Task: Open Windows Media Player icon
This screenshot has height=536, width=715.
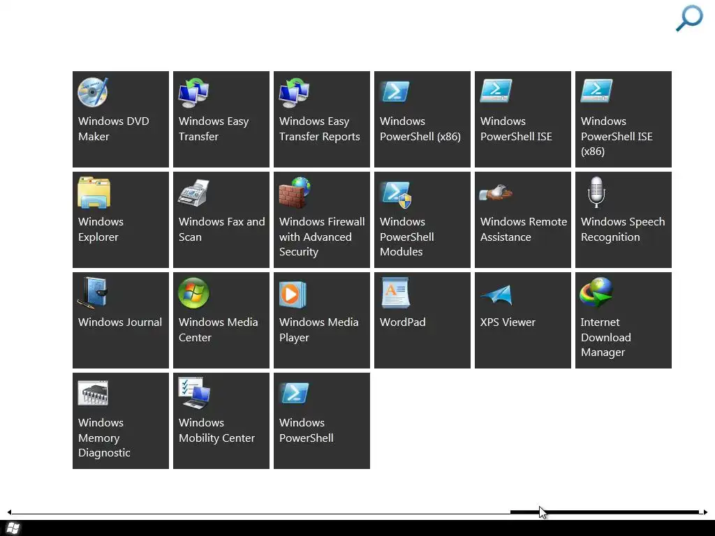Action: (293, 295)
